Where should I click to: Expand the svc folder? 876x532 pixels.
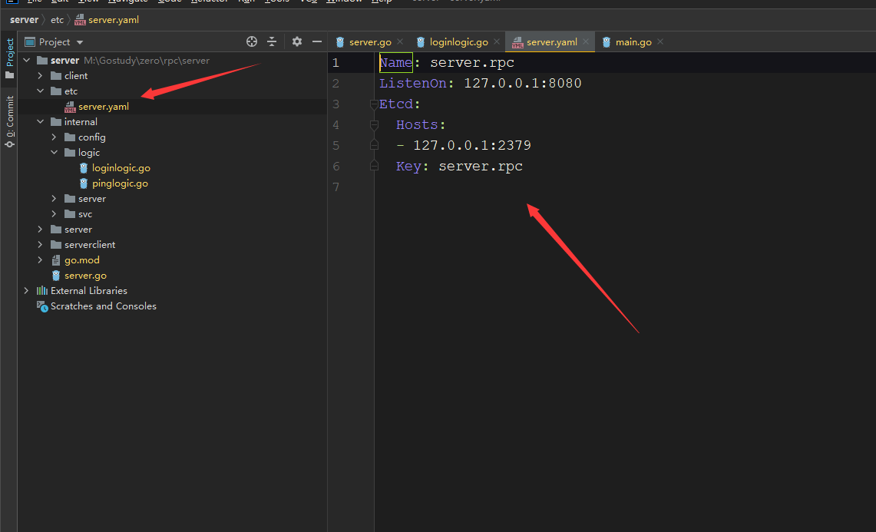(x=55, y=214)
